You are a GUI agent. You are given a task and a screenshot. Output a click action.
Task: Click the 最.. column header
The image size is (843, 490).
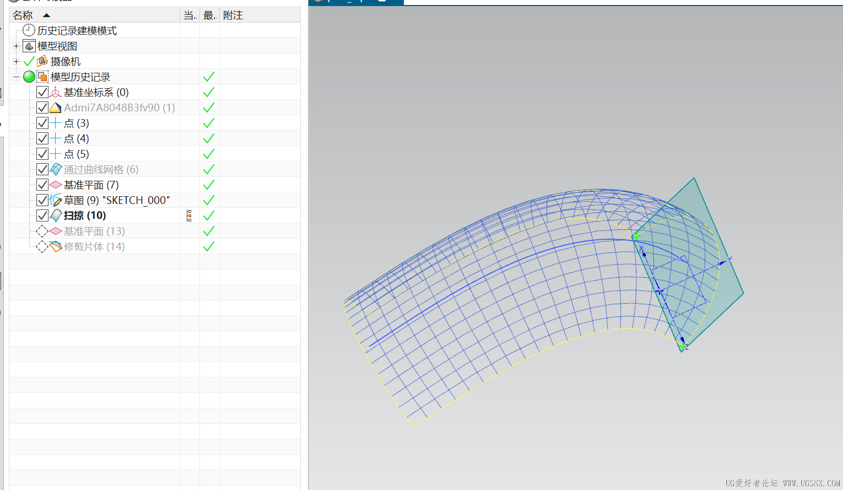[x=210, y=15]
